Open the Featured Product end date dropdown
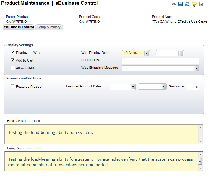220x182 pixels. pyautogui.click(x=164, y=87)
